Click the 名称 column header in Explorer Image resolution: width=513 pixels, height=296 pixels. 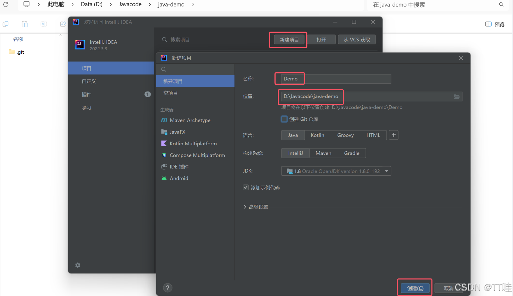pos(18,39)
